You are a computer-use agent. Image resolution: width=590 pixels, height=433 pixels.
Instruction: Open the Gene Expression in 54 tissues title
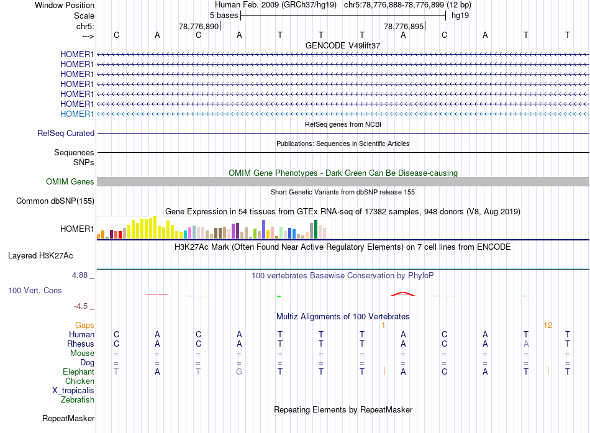tap(343, 212)
